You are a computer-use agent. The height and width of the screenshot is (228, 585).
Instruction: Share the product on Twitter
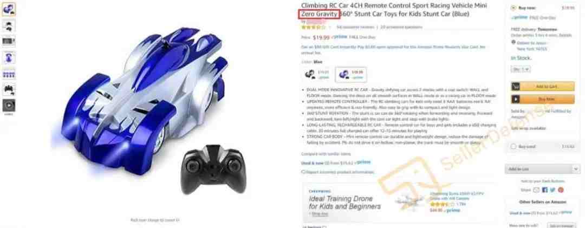(552, 190)
